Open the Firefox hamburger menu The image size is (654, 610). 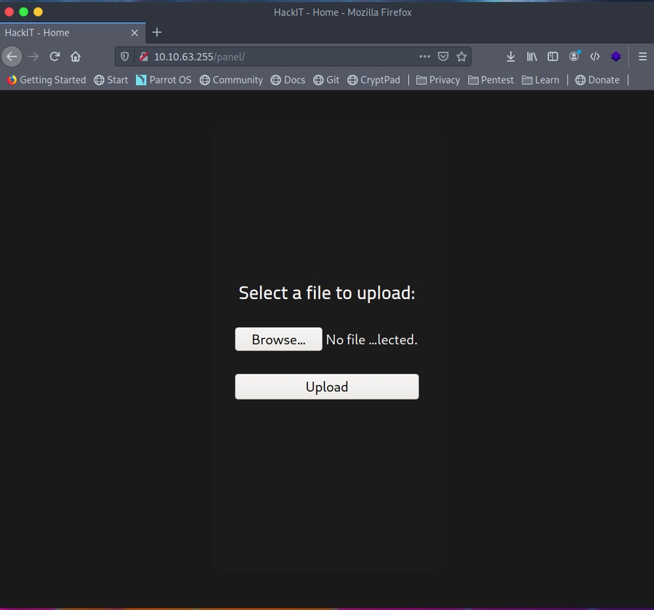pyautogui.click(x=642, y=57)
